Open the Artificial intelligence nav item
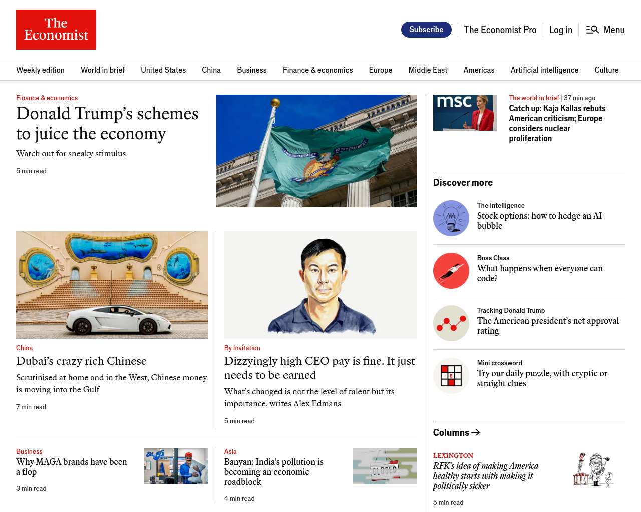The image size is (641, 512). pos(544,70)
